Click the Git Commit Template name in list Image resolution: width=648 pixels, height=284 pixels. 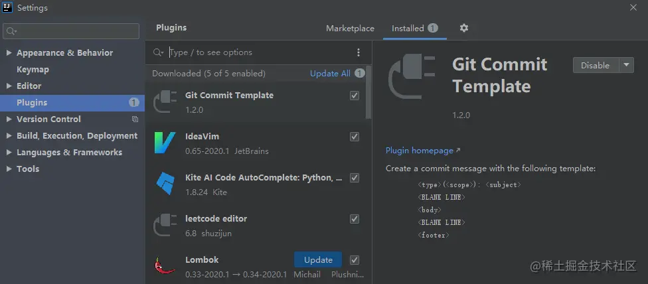pos(229,96)
